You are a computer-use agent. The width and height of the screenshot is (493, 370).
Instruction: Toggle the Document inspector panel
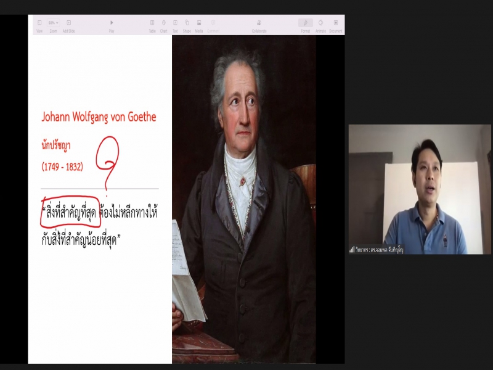[336, 23]
